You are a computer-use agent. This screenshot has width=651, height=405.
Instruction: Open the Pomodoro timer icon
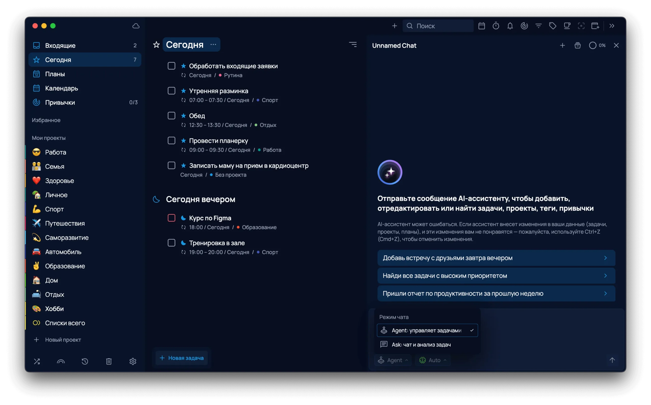pos(496,26)
